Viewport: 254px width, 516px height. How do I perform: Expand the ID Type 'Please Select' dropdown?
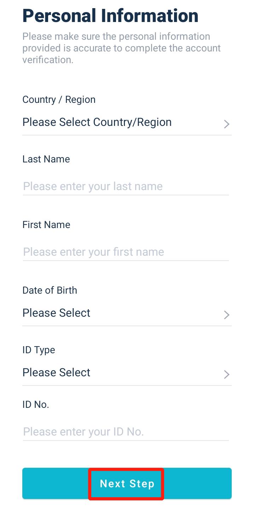(x=57, y=373)
